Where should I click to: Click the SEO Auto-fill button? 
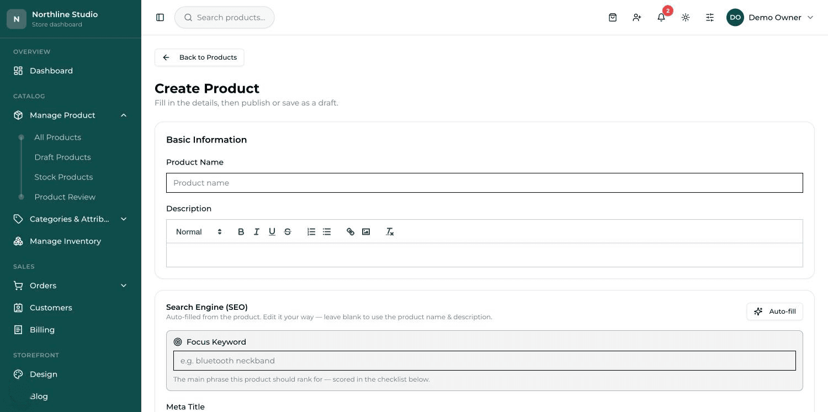coord(774,311)
